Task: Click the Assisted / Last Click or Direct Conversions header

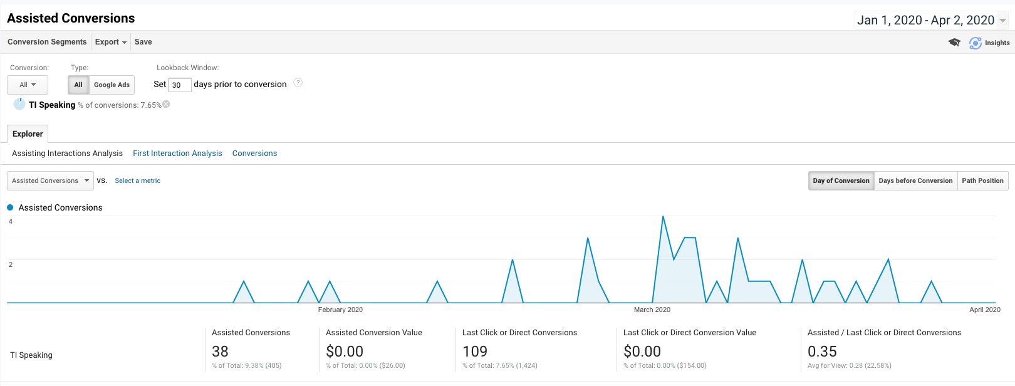Action: 884,333
